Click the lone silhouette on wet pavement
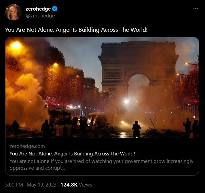 [136, 129]
